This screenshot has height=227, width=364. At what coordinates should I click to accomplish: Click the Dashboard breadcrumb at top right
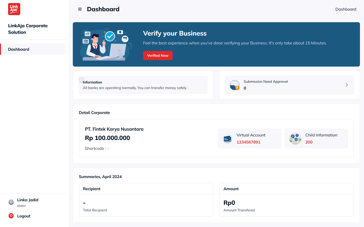[x=346, y=9]
